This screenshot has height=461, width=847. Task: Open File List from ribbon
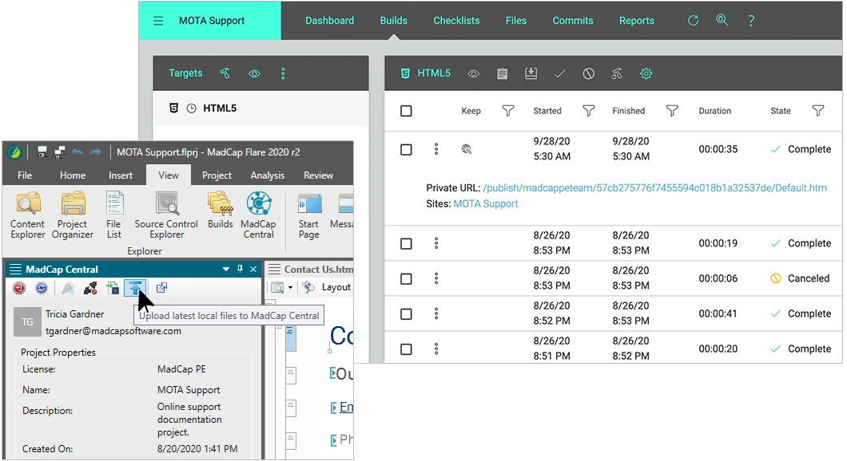(x=114, y=215)
